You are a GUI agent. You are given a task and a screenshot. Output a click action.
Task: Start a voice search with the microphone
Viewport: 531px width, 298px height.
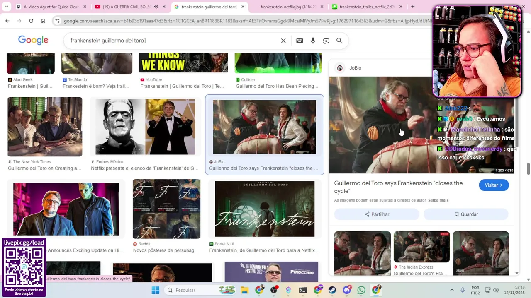point(313,41)
